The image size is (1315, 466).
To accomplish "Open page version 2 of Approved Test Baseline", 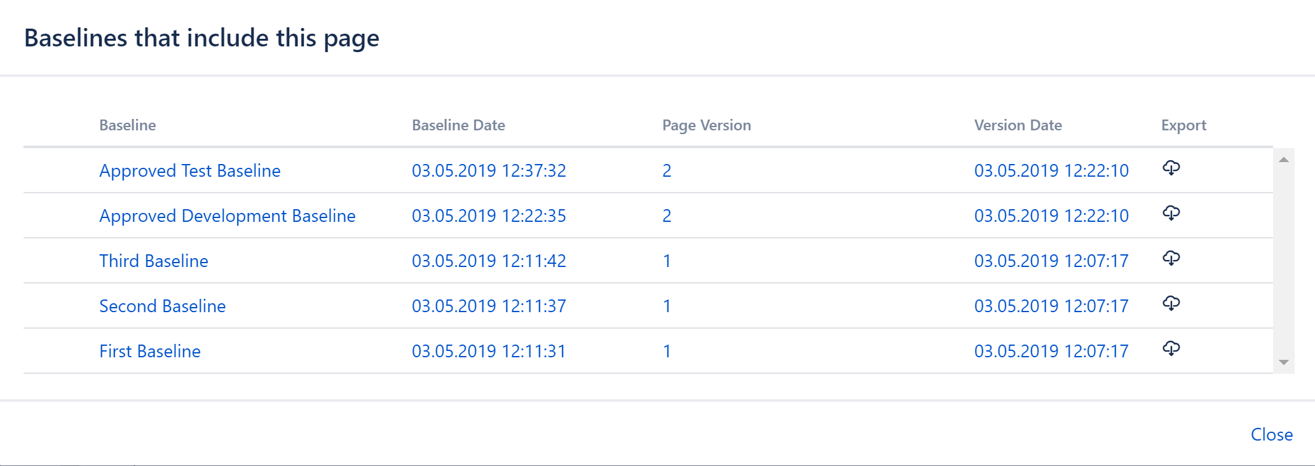I will [667, 171].
